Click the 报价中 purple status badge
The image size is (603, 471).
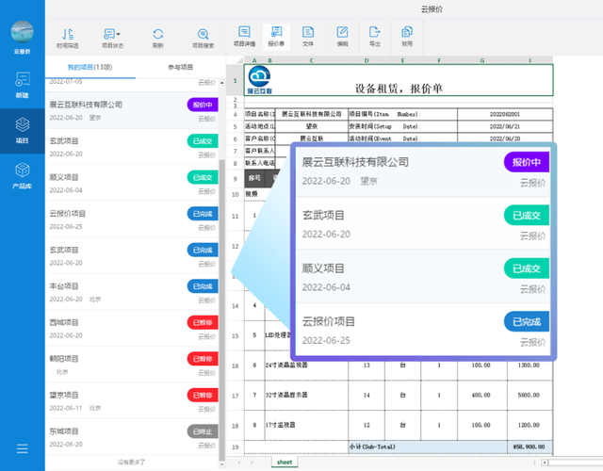pyautogui.click(x=203, y=105)
